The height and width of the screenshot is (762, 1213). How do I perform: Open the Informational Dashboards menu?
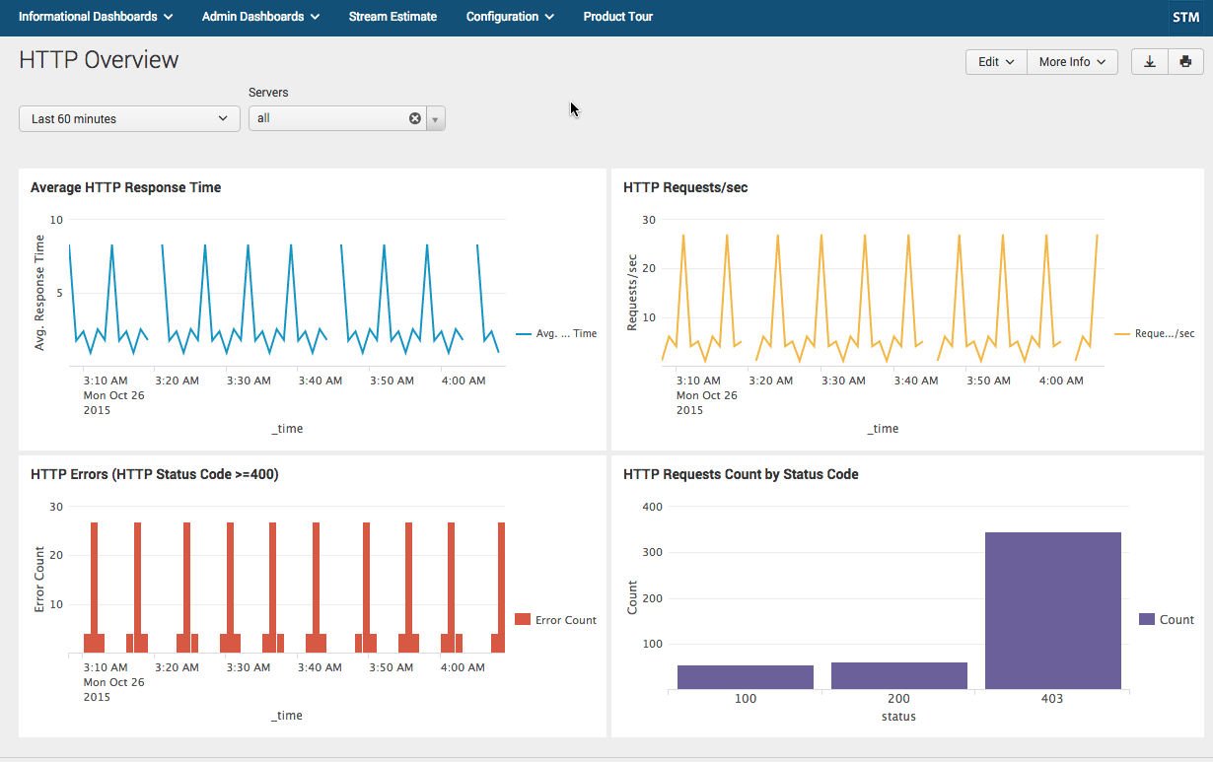[96, 17]
